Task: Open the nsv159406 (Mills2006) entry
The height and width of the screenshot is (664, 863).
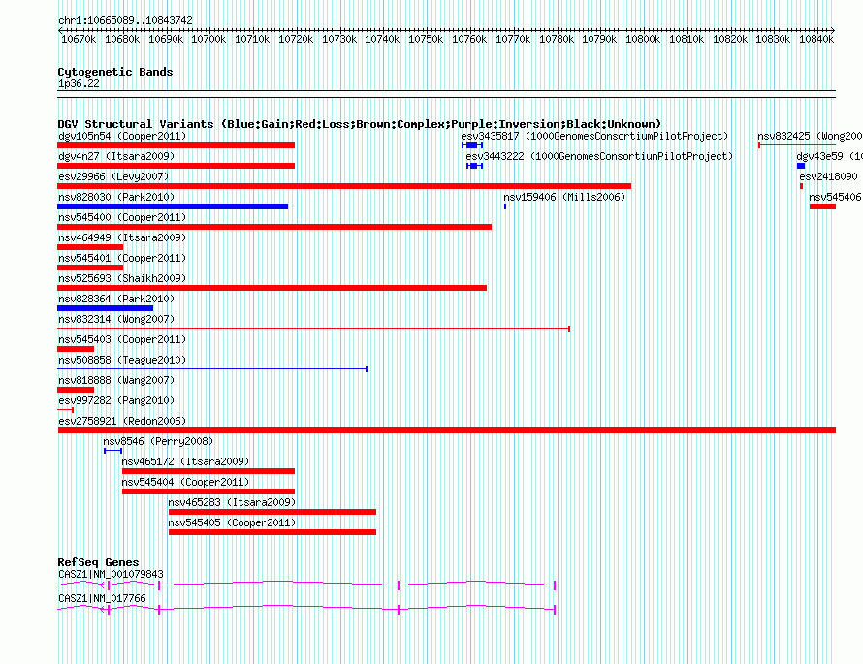Action: point(564,197)
